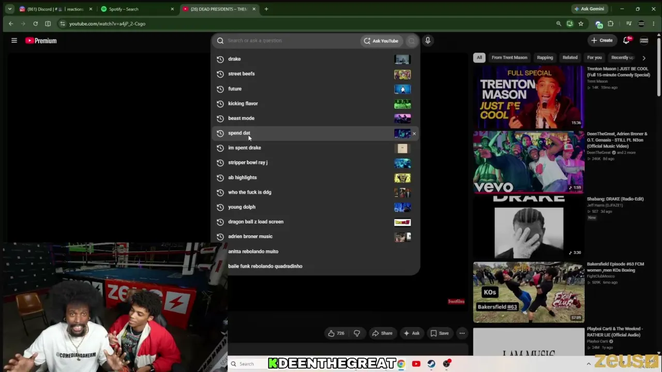This screenshot has height=372, width=662.
Task: Go back with the browser back arrow
Action: (11, 24)
